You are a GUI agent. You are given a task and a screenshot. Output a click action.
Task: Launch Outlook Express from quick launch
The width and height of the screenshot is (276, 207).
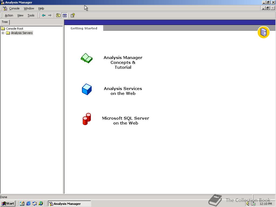click(x=34, y=204)
